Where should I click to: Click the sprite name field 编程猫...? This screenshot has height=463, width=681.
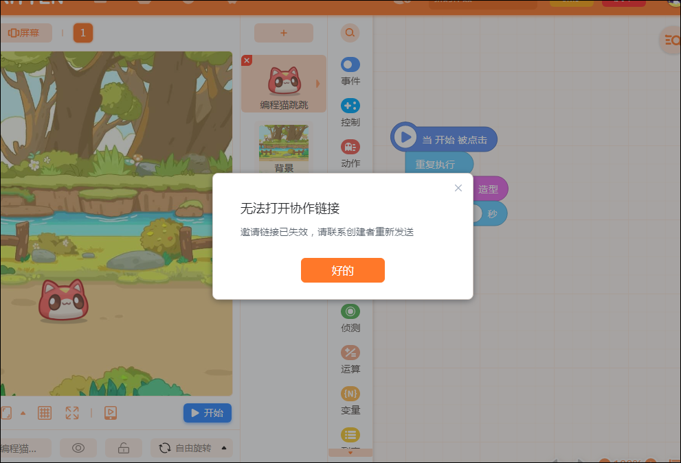point(25,448)
